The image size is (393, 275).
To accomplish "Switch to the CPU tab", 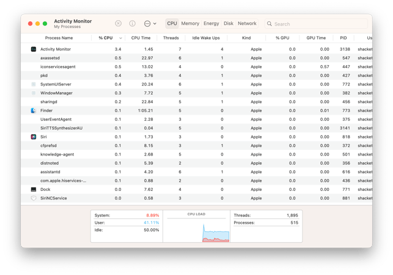I will [172, 24].
